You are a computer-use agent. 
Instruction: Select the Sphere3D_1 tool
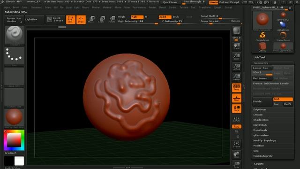click(x=283, y=16)
